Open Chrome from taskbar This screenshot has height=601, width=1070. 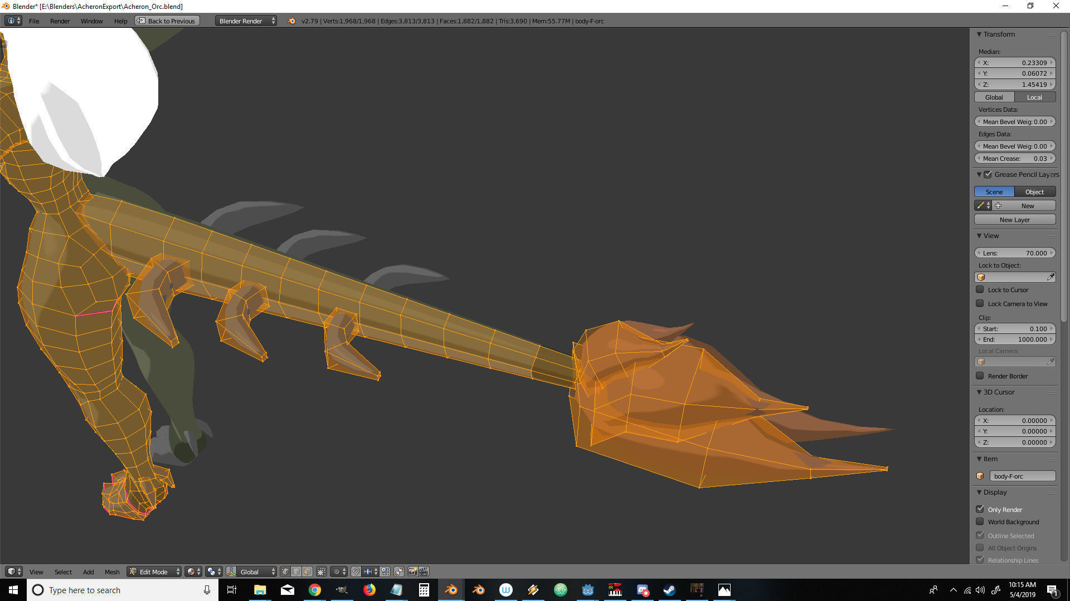315,590
